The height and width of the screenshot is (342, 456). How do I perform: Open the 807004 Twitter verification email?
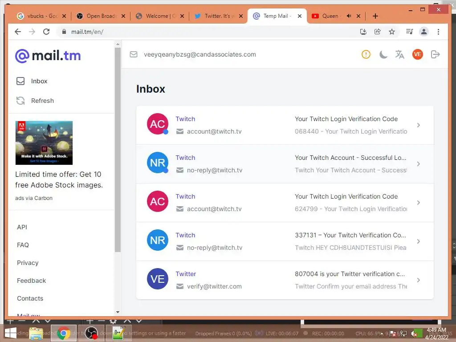(x=285, y=280)
